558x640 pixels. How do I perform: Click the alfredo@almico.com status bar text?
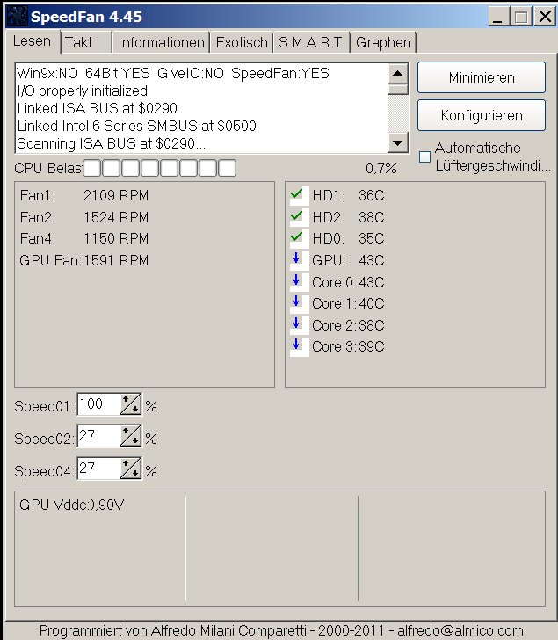coord(460,630)
